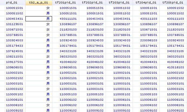This screenshot has width=187, height=112.
Task: Select the tf204pid_01 column header
Action: pyautogui.click(x=146, y=3)
